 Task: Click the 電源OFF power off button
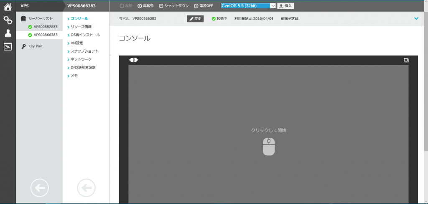coord(204,6)
